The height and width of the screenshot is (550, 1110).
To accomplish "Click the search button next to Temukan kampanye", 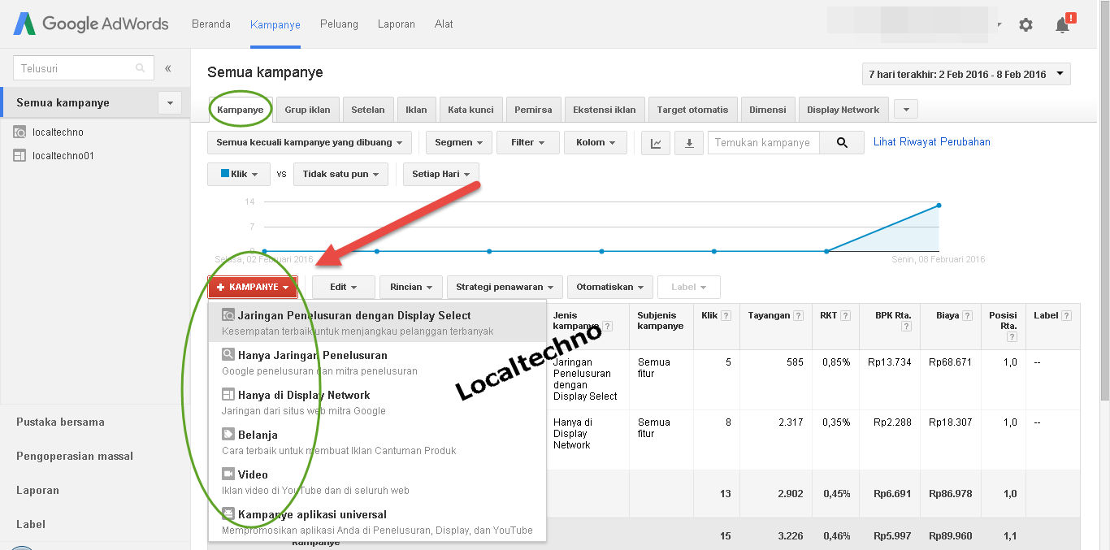I will 842,143.
